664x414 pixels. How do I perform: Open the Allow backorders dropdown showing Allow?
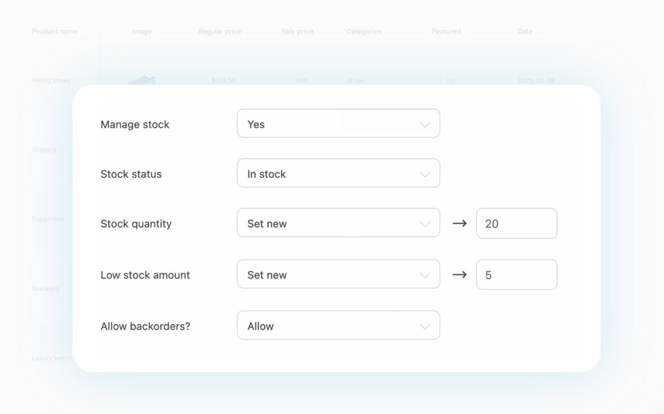[337, 325]
